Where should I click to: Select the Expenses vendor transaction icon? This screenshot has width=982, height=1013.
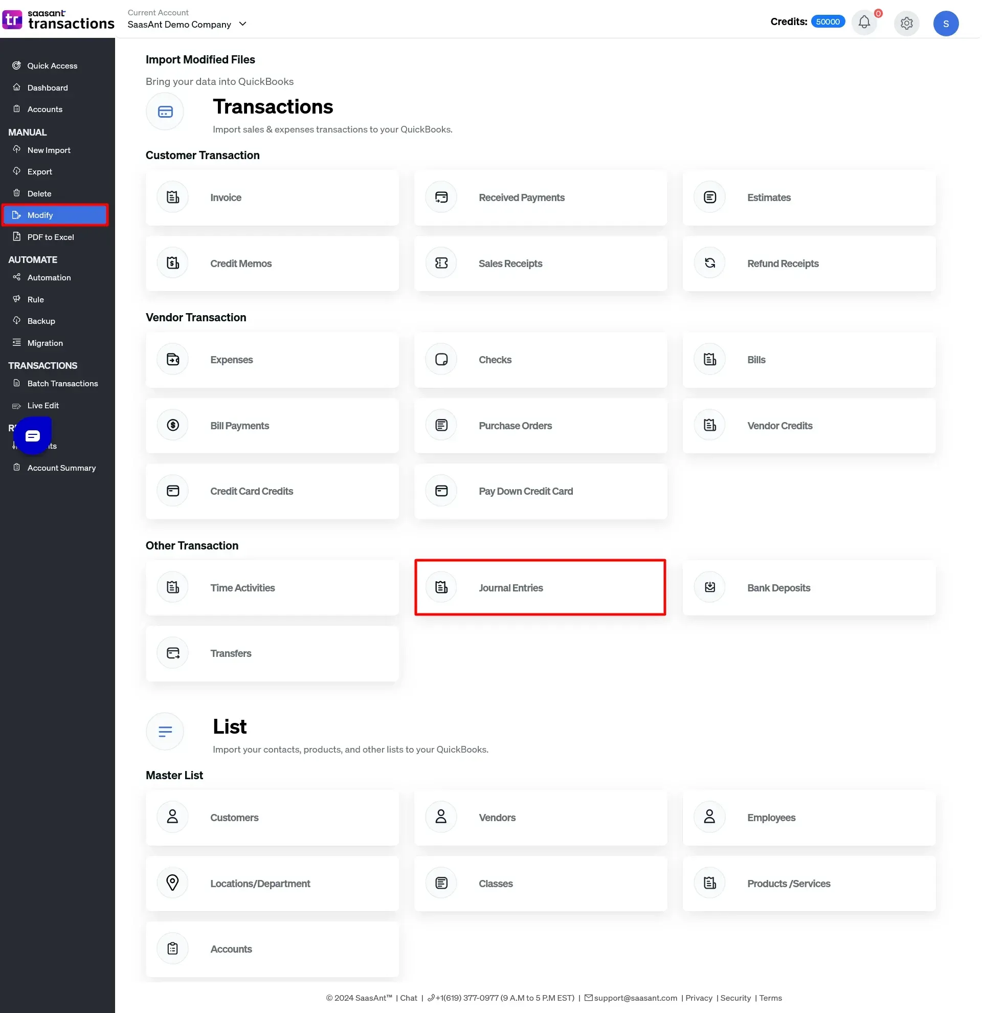[x=173, y=359]
